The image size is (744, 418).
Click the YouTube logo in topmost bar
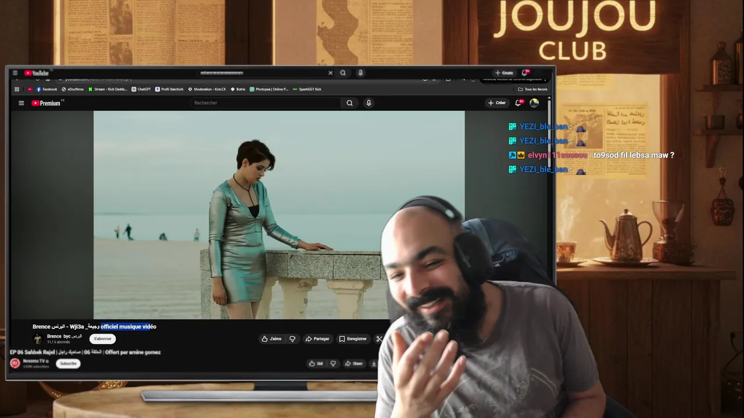click(37, 73)
